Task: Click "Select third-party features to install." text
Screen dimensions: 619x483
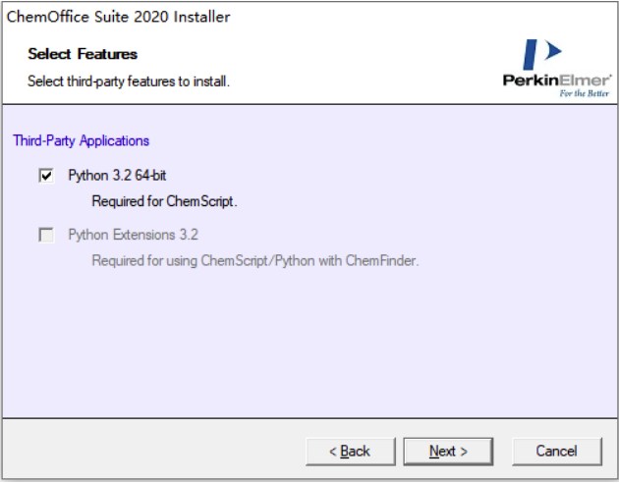Action: 129,81
